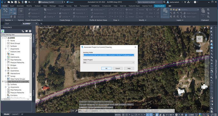Open the Active Drawing View dropdown
The height and width of the screenshot is (116, 218).
(16, 34)
